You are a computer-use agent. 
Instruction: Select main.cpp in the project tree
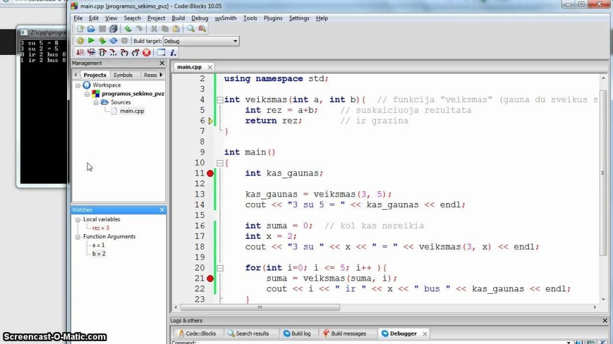tap(132, 110)
